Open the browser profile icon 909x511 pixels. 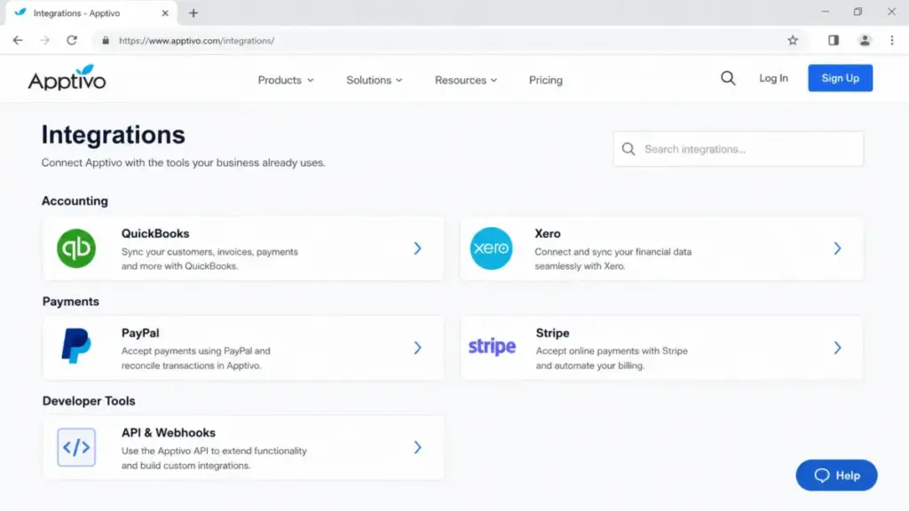pyautogui.click(x=865, y=41)
